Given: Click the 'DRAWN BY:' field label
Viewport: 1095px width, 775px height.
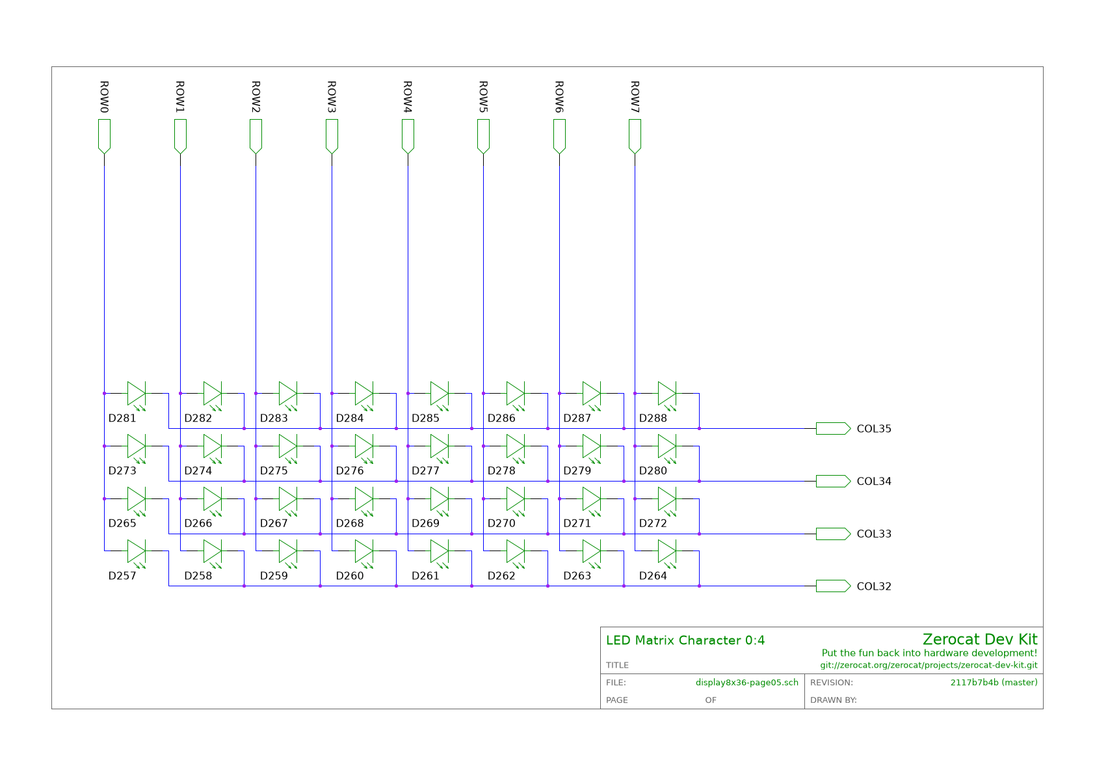Looking at the screenshot, I should 834,700.
